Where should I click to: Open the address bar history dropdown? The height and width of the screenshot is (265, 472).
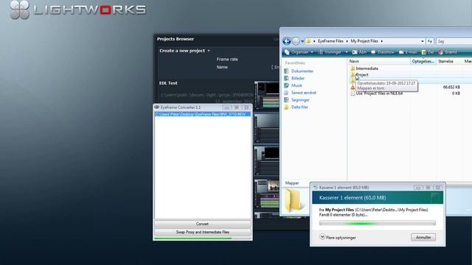tap(422, 41)
